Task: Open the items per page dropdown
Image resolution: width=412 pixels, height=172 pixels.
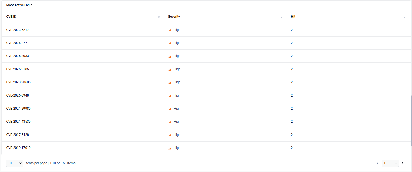Action: click(15, 163)
